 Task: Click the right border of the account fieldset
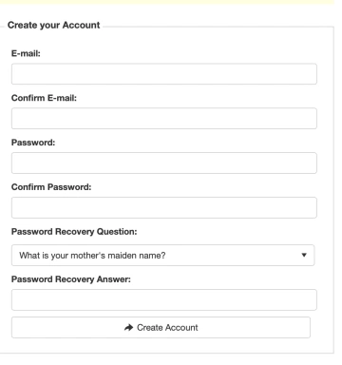(x=333, y=189)
